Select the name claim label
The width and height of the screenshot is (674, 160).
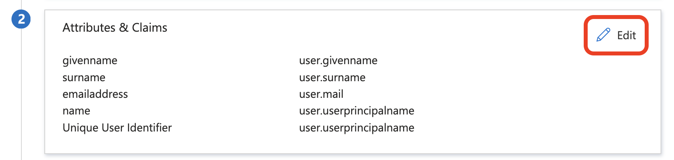[76, 111]
